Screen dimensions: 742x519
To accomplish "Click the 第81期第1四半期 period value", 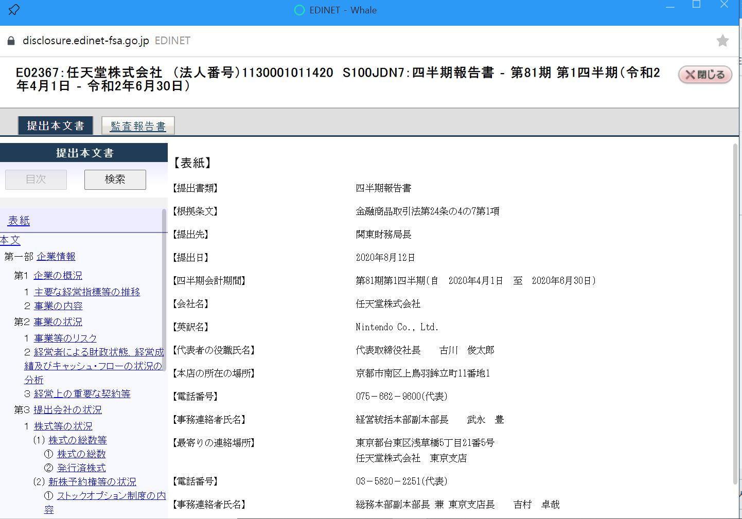I will pyautogui.click(x=476, y=281).
